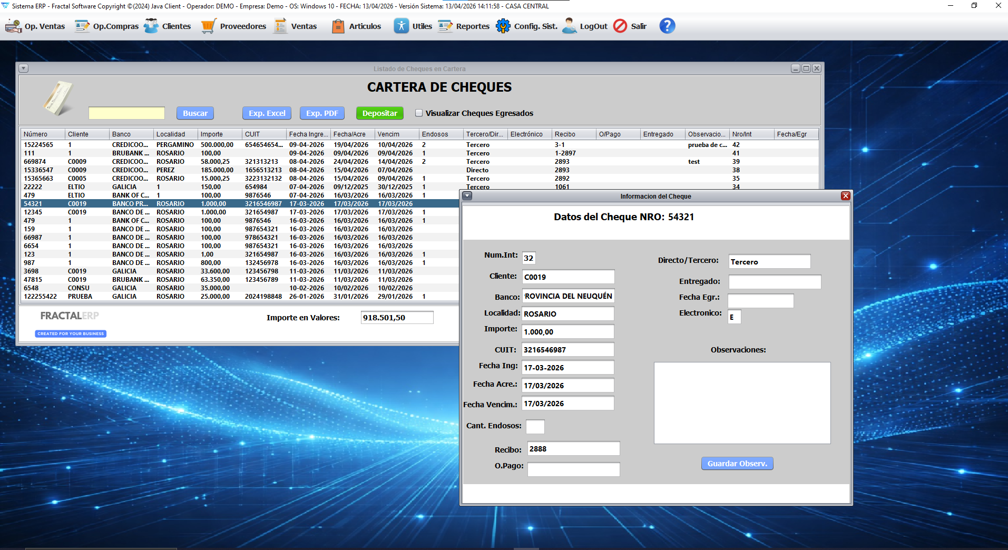
Task: Click the Salir exit icon
Action: (x=620, y=26)
